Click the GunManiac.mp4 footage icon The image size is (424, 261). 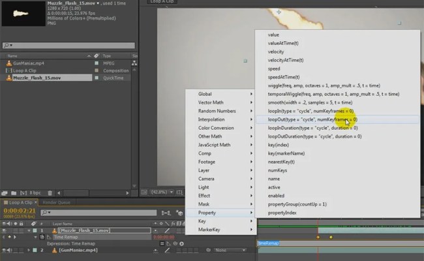point(9,63)
